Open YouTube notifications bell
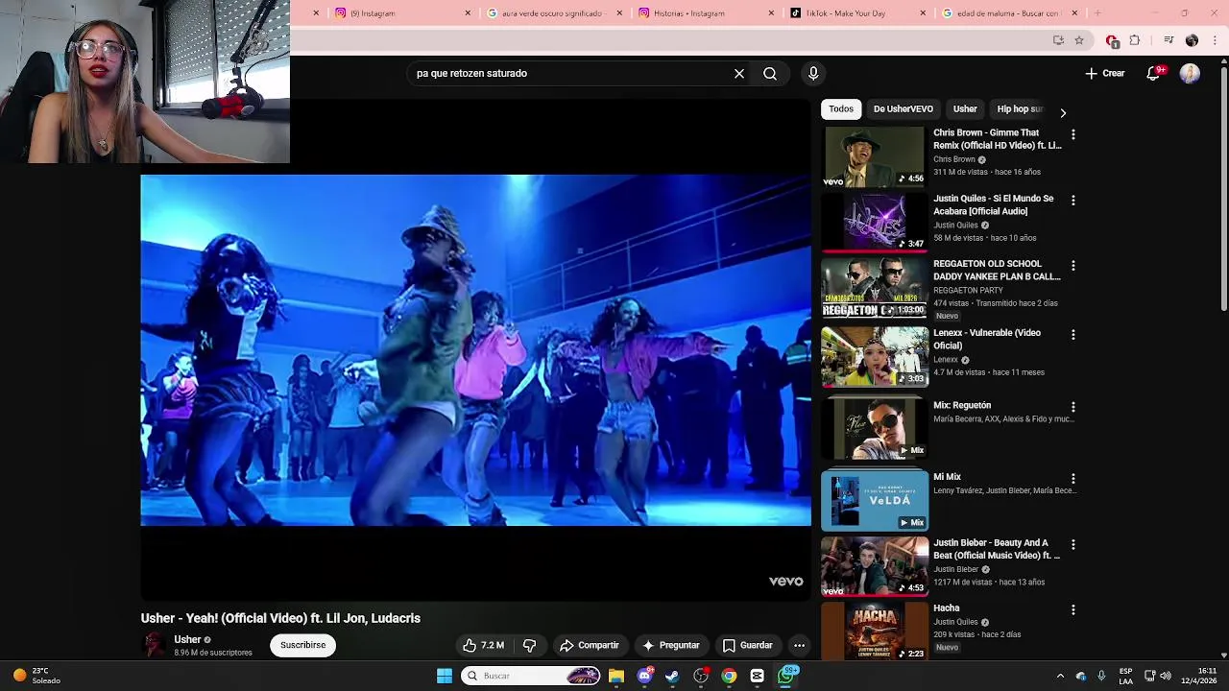The image size is (1229, 691). pos(1154,73)
